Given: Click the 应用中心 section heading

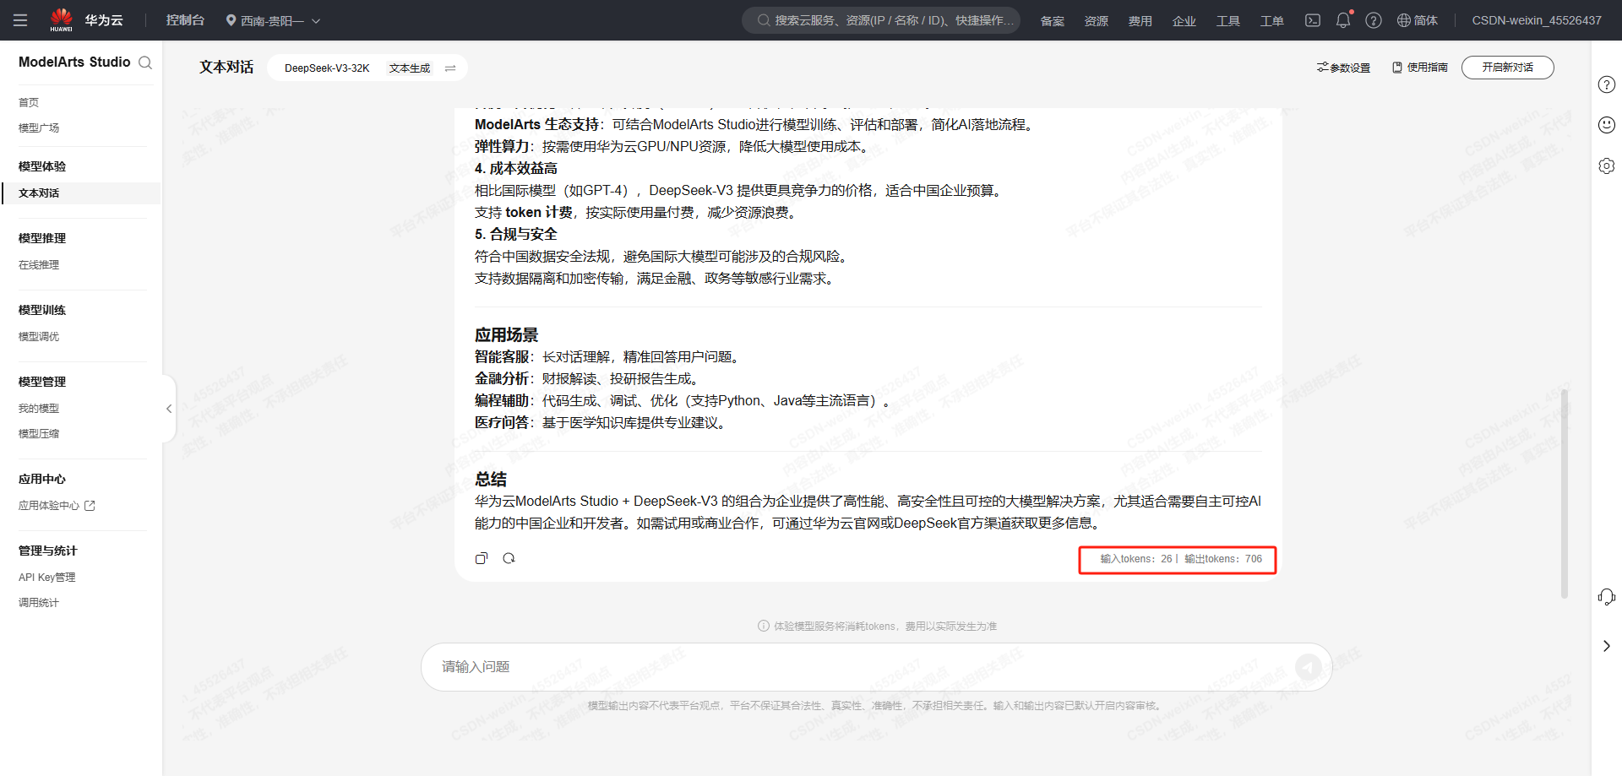Looking at the screenshot, I should coord(42,480).
